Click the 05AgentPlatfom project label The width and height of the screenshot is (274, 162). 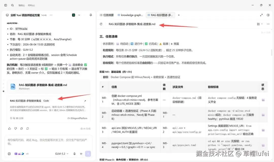click(x=77, y=118)
